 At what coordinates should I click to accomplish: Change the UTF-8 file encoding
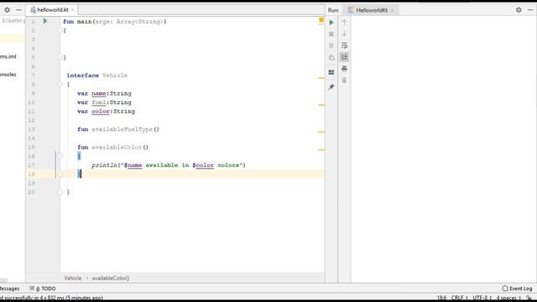482,298
